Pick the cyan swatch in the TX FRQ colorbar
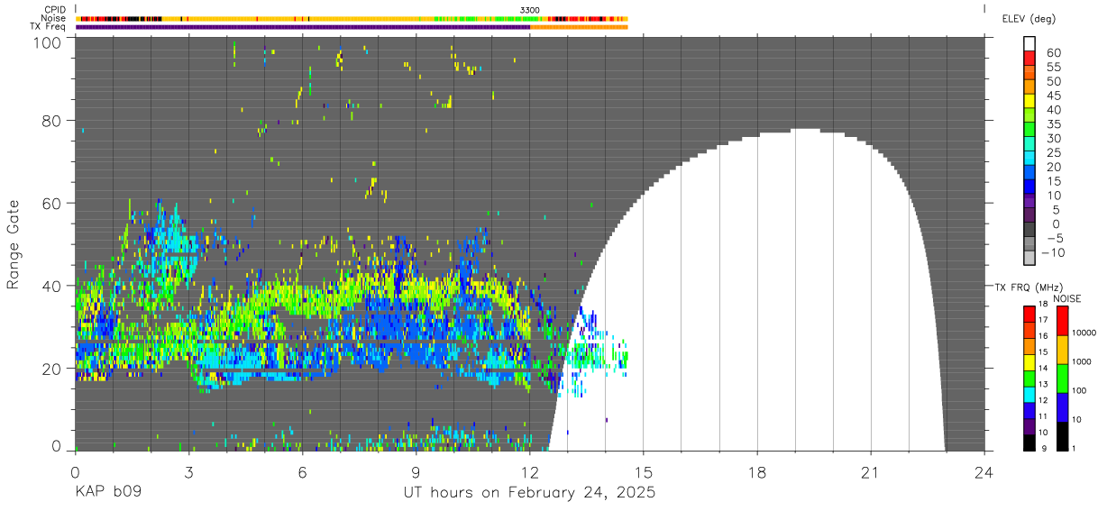The height and width of the screenshot is (511, 1107). tap(1029, 395)
